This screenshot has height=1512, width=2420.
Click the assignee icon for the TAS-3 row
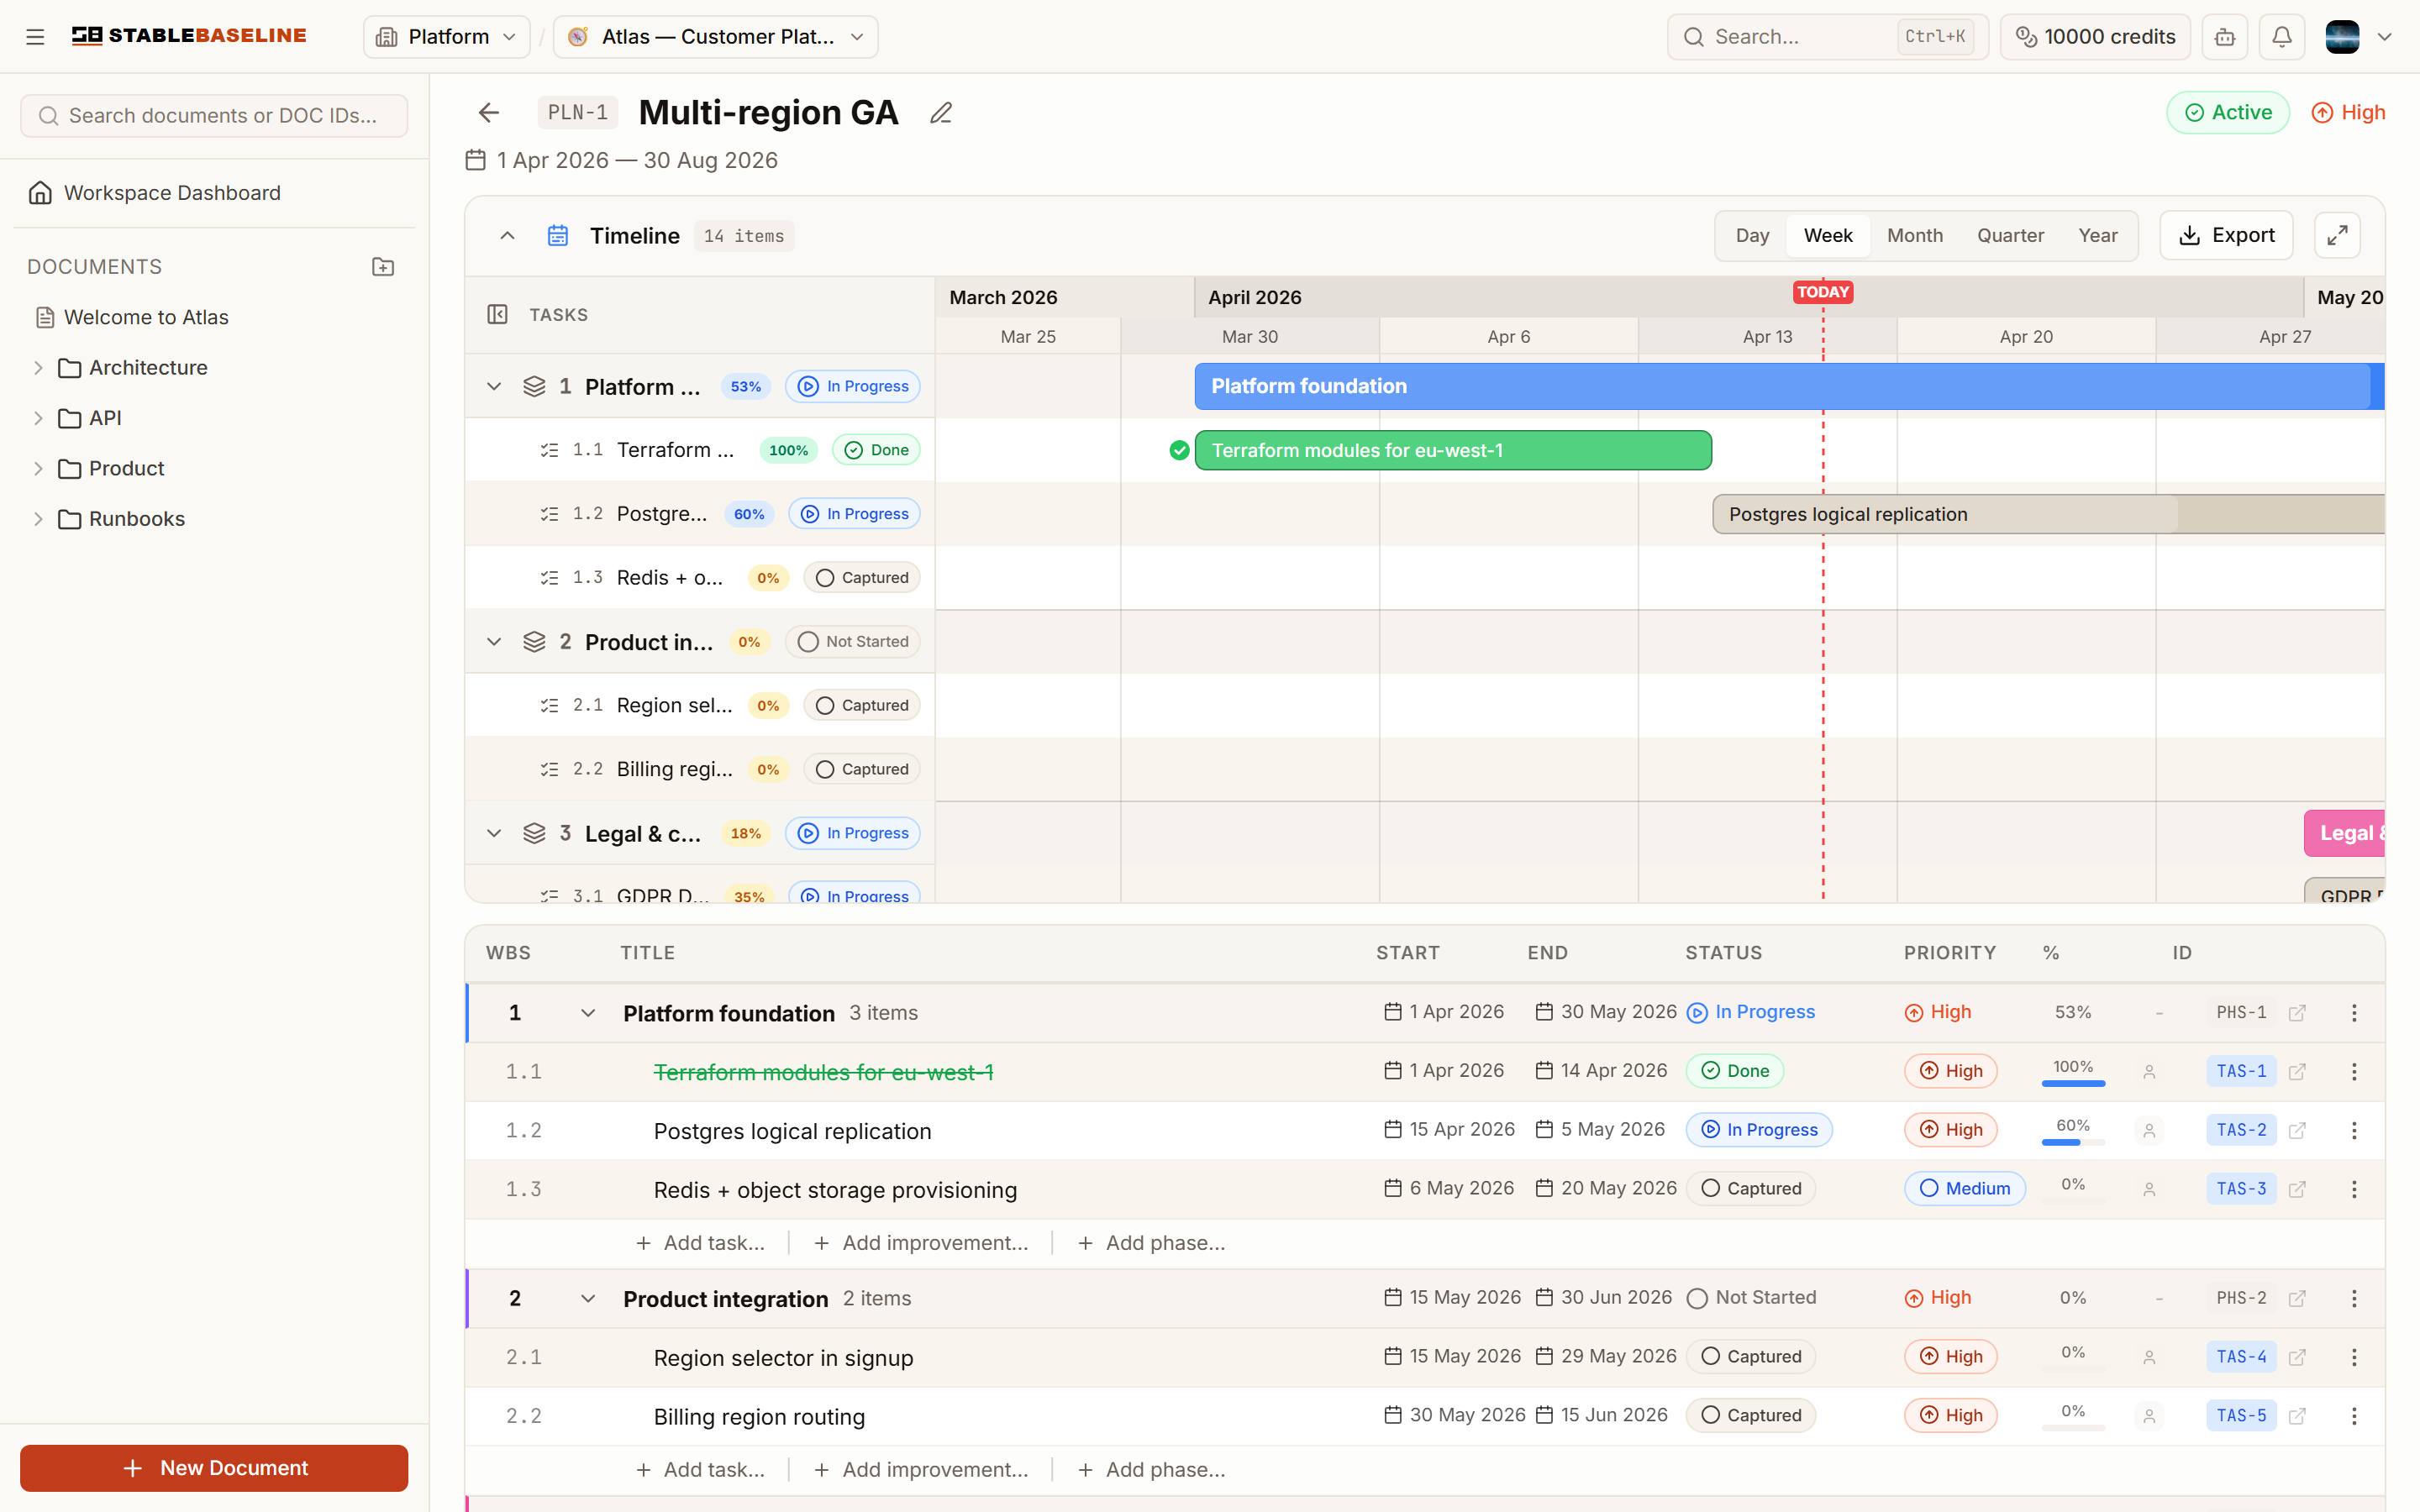click(2149, 1189)
